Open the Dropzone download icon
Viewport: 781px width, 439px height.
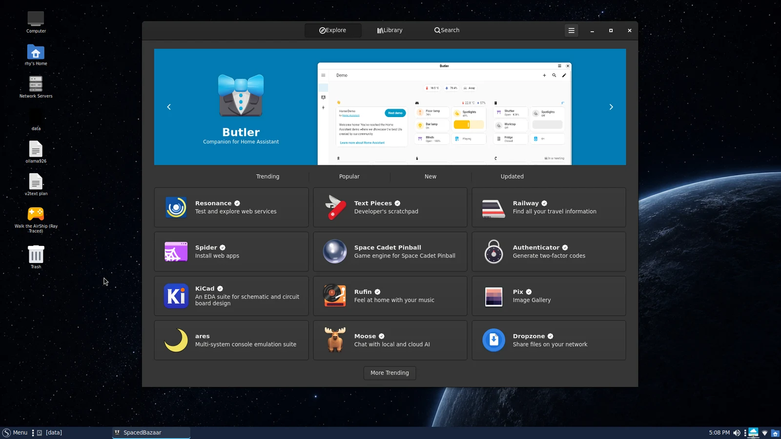tap(493, 340)
